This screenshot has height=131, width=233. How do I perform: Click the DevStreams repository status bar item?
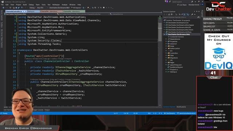(x=169, y=113)
